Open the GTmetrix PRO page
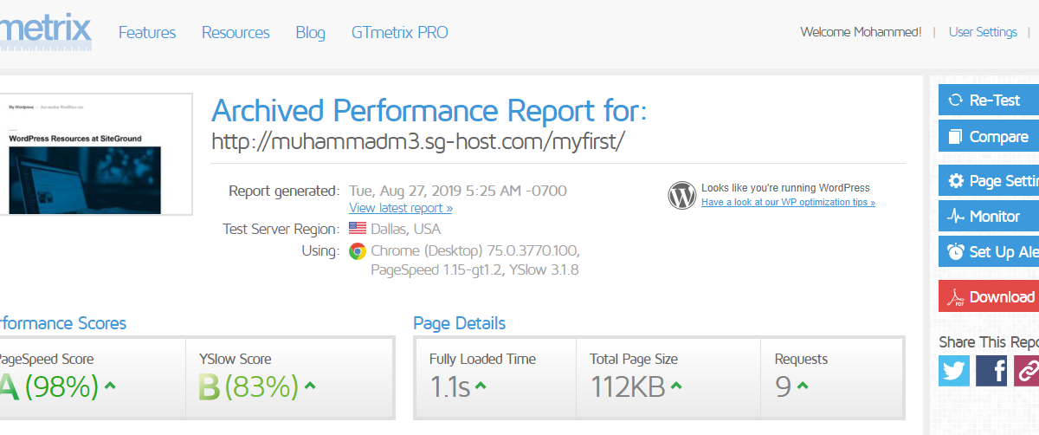The width and height of the screenshot is (1039, 435). pos(400,33)
